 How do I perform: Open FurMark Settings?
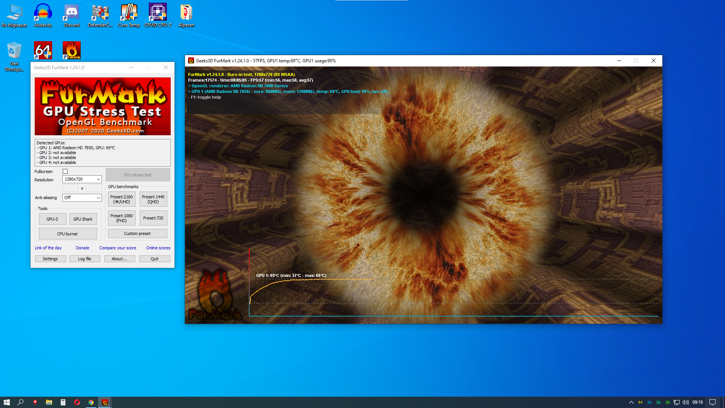pyautogui.click(x=50, y=259)
